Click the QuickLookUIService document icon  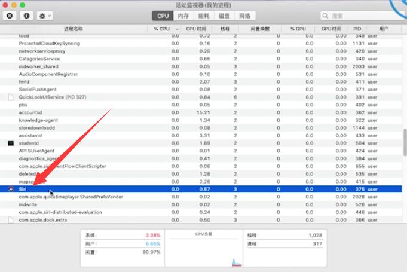(x=11, y=97)
